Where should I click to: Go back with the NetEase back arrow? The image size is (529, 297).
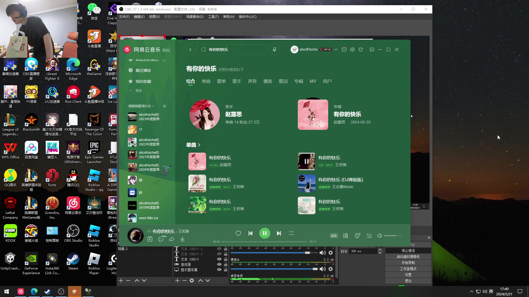coord(190,50)
